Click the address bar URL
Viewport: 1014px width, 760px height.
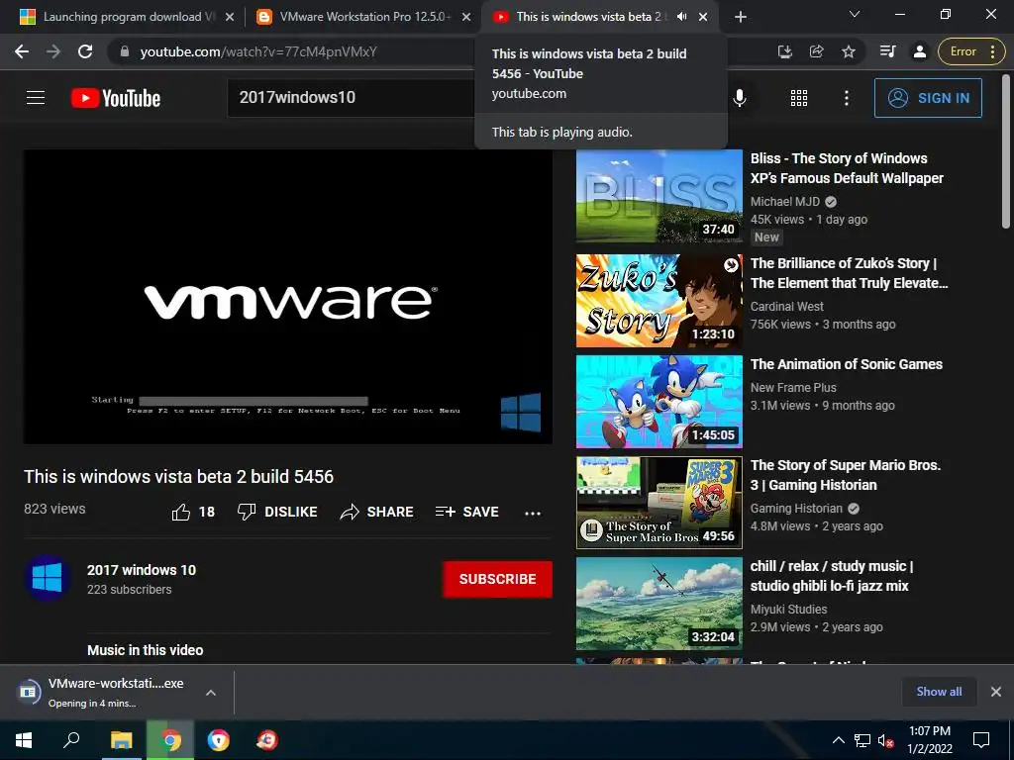(258, 51)
